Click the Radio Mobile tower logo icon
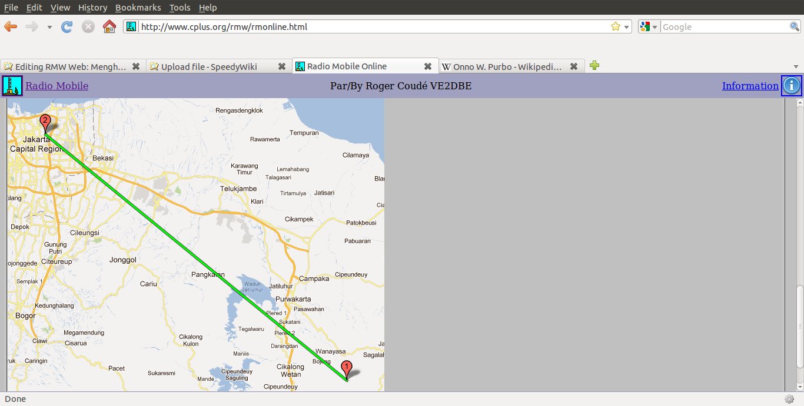The width and height of the screenshot is (804, 406). [12, 86]
